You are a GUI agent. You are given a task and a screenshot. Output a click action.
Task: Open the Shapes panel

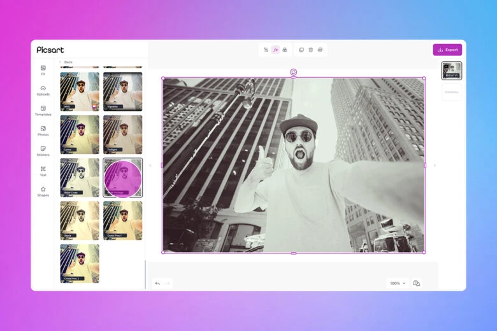(43, 191)
